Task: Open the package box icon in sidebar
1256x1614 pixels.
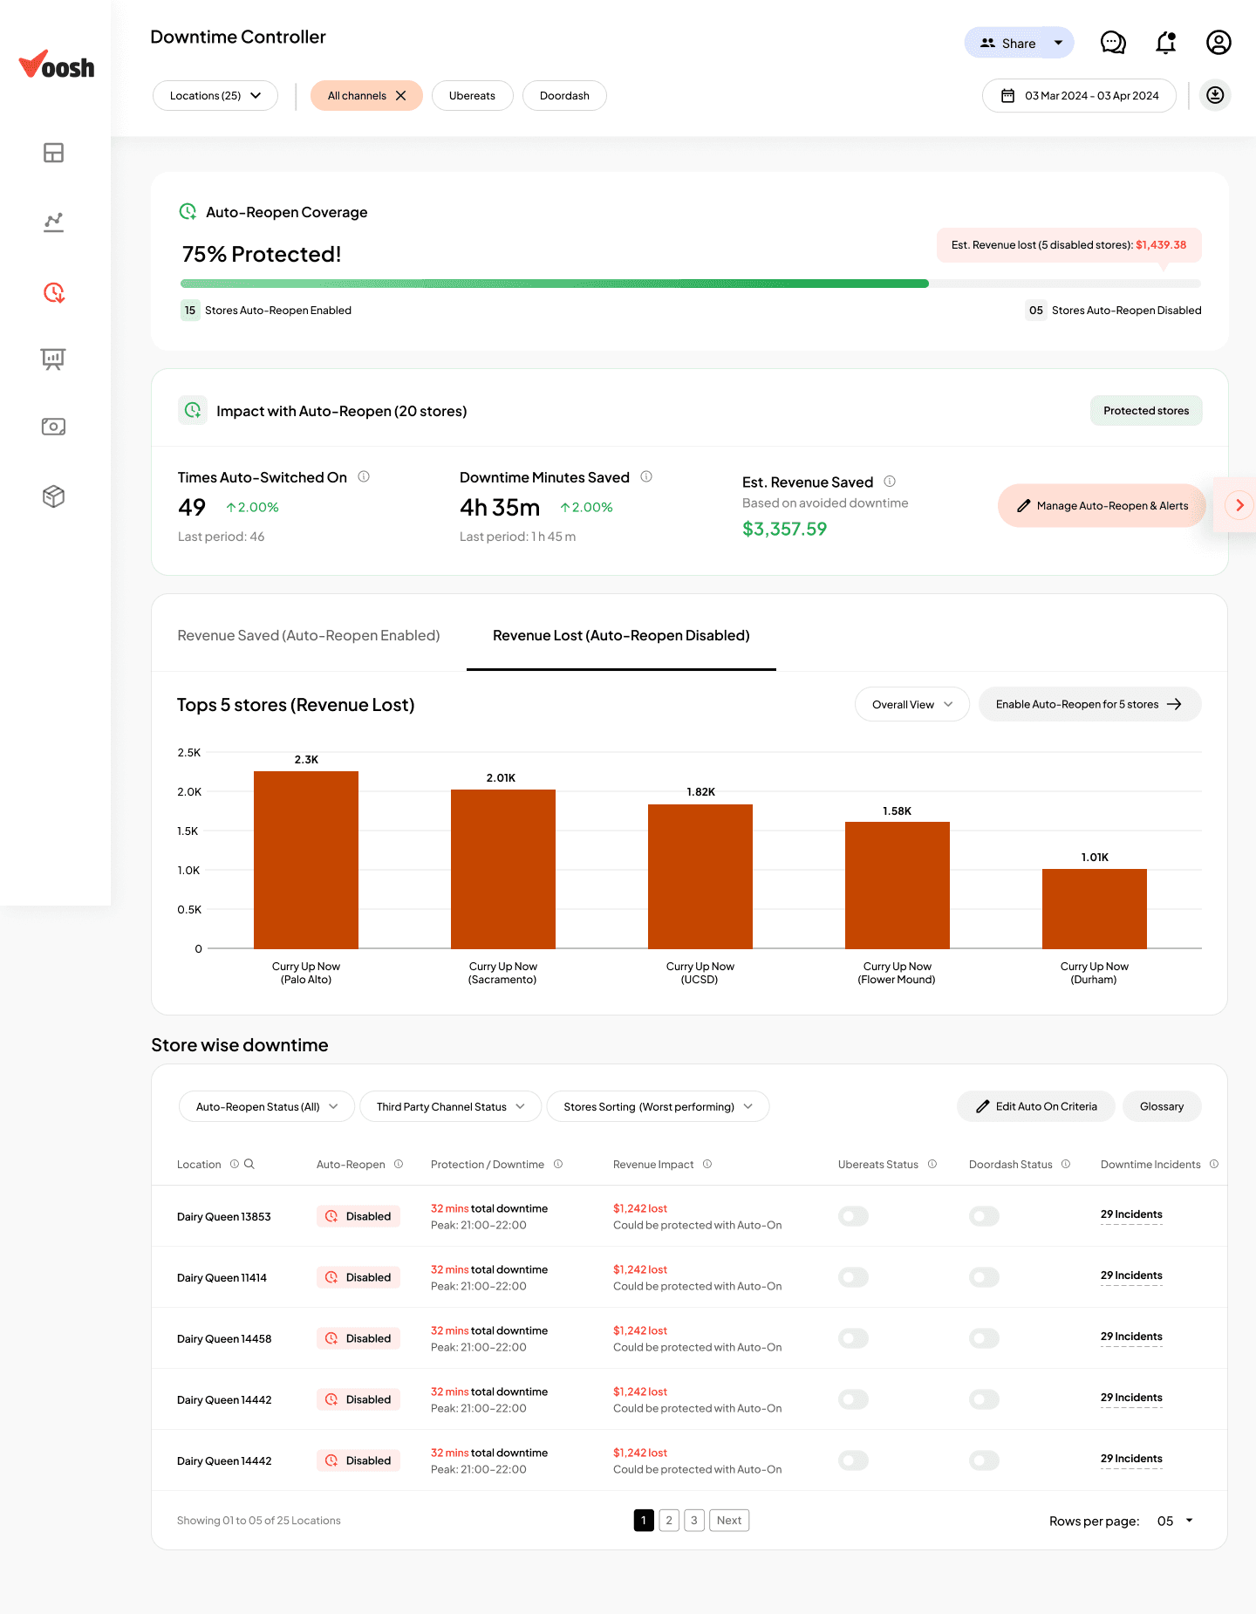Action: coord(53,496)
